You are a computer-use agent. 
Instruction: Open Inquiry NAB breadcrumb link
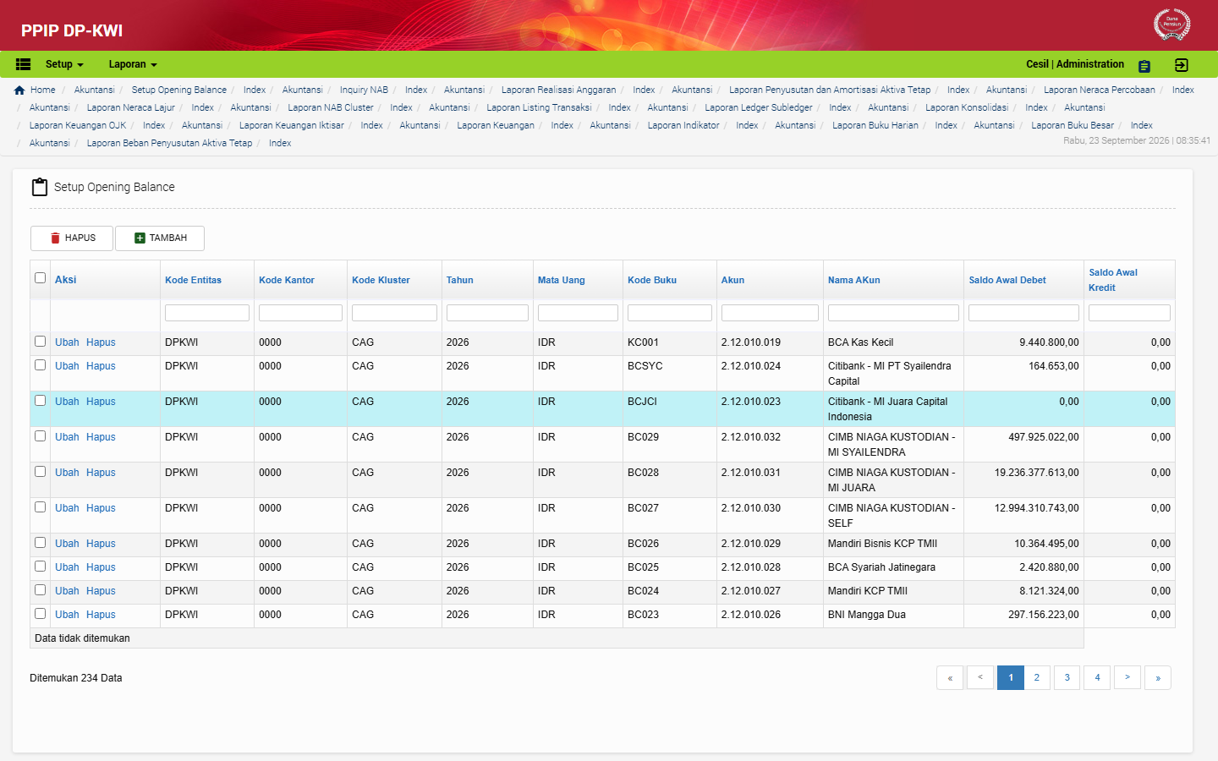point(364,90)
